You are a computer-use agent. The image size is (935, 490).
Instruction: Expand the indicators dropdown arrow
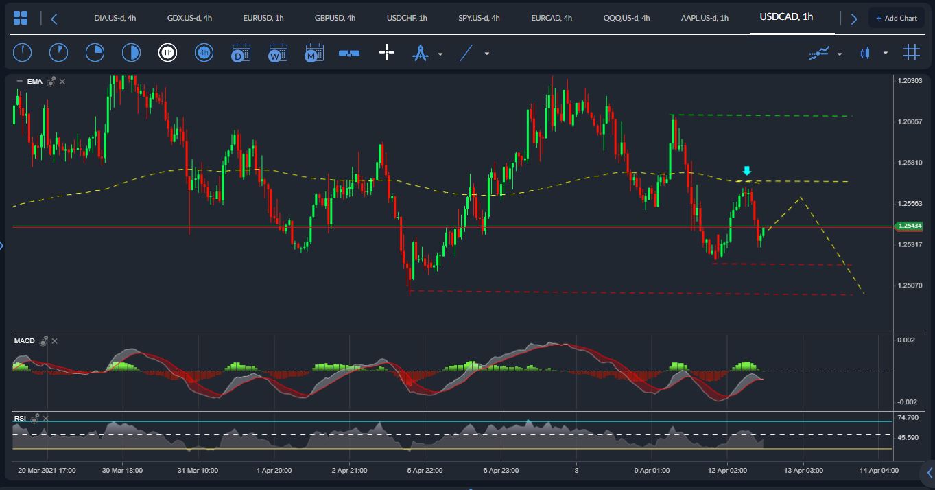(x=840, y=54)
